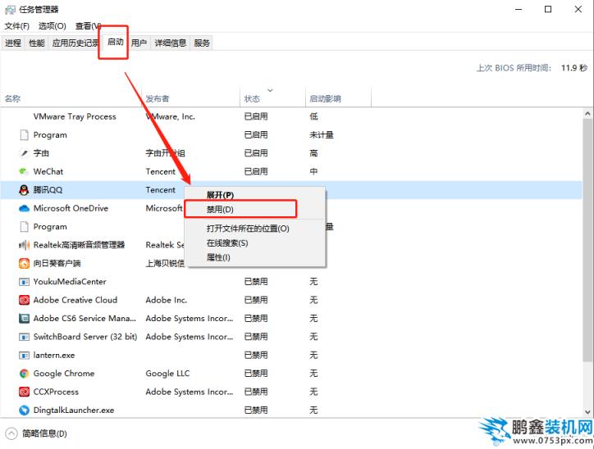Click the 11.9 秒 BIOS time value
Screen dimensions: 594x449
(x=574, y=68)
